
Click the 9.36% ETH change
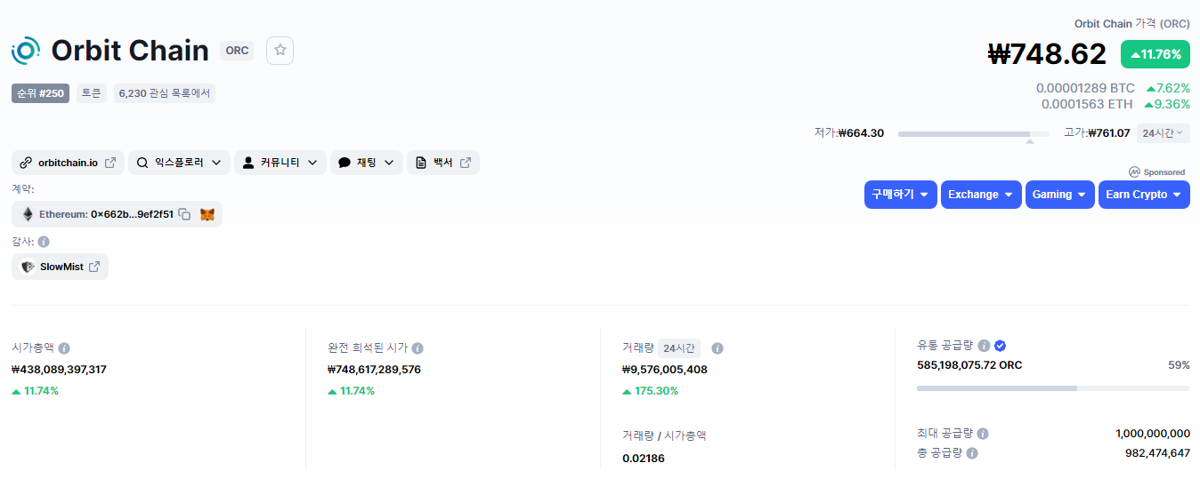[x=1167, y=104]
